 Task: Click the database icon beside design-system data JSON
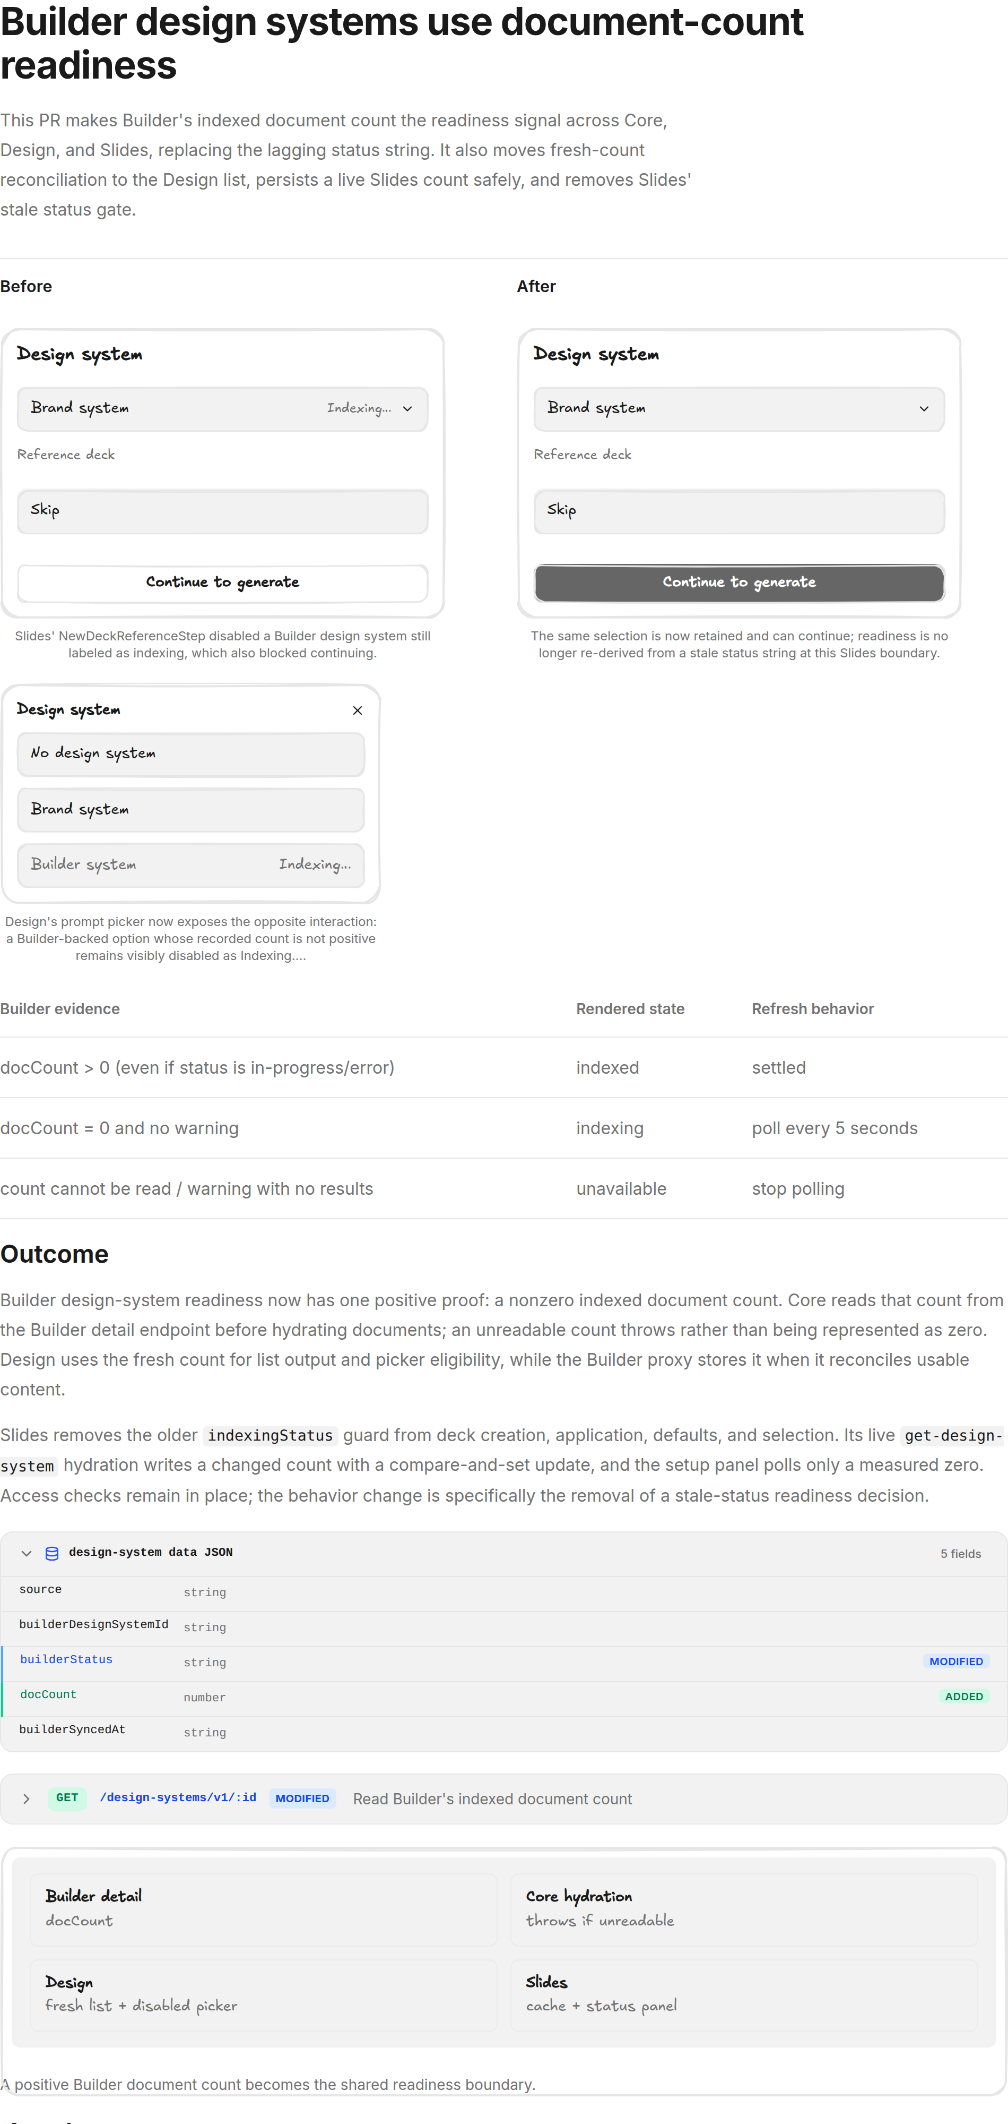tap(52, 1553)
